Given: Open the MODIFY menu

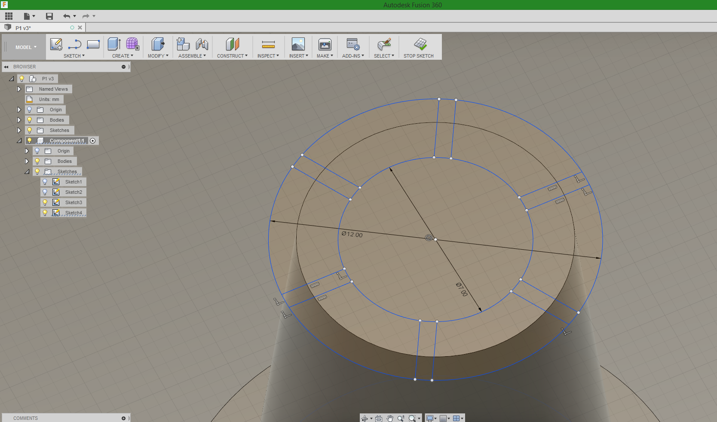Looking at the screenshot, I should 158,56.
